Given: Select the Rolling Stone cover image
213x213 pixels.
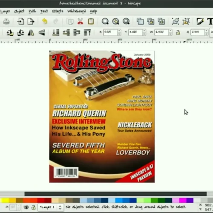Looking at the screenshot, I should tap(102, 117).
